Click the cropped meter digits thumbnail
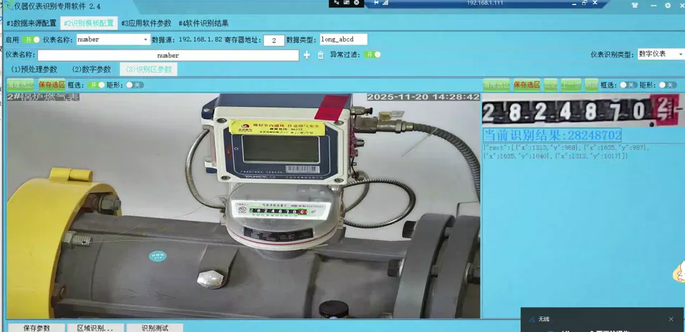 [581, 110]
